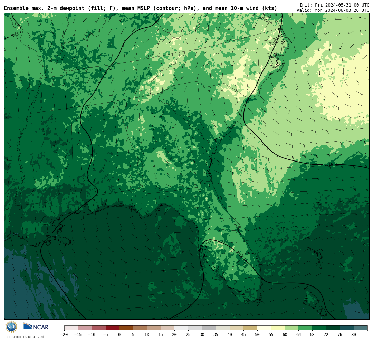The image size is (373, 341).
Task: Click the 0 colorbar tick label
Action: click(119, 335)
